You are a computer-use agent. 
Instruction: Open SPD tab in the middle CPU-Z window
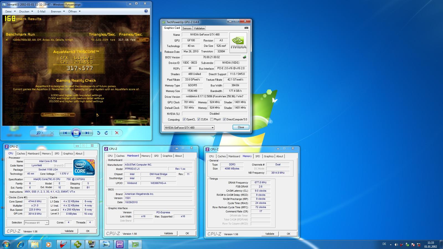(x=156, y=156)
